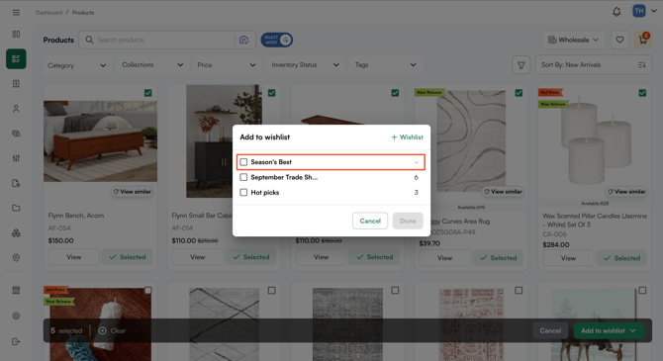Click View on Flynn Bench, Acorn
Viewport: 663px width, 361px height.
[x=73, y=257]
